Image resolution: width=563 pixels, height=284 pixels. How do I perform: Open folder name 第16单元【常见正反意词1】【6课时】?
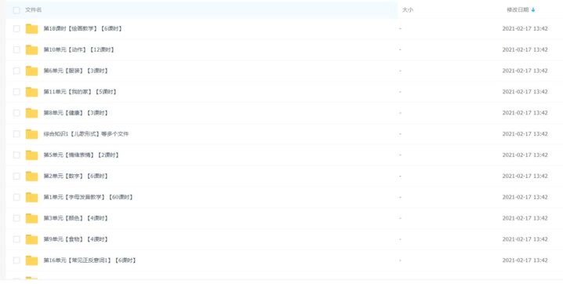[x=89, y=260]
